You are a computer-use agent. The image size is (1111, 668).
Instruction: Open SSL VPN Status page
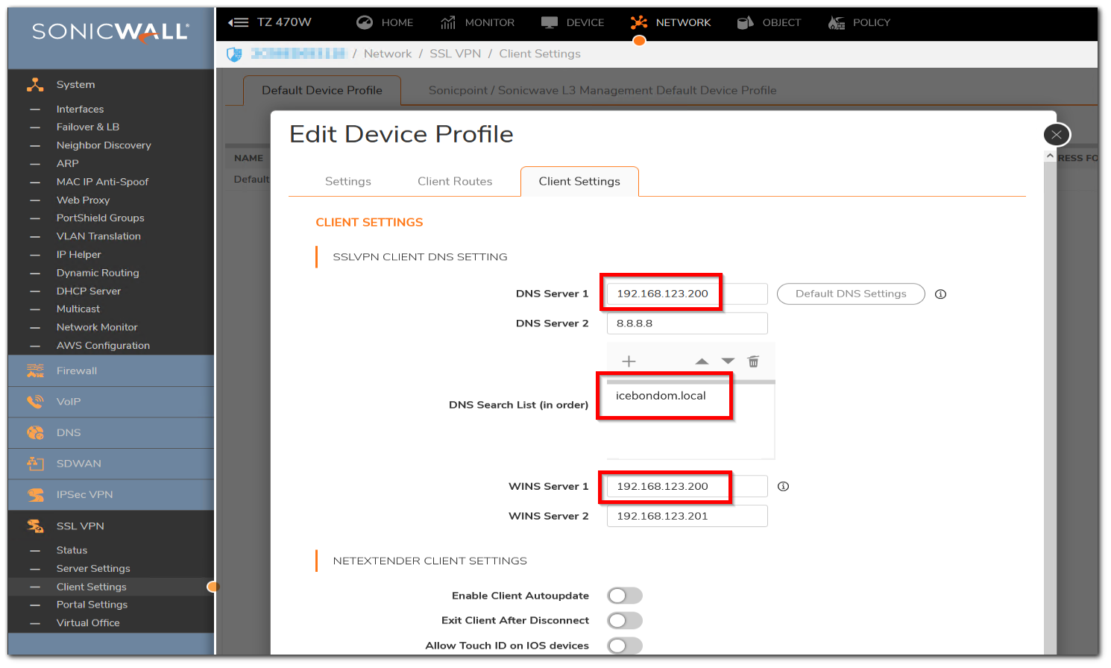tap(72, 550)
